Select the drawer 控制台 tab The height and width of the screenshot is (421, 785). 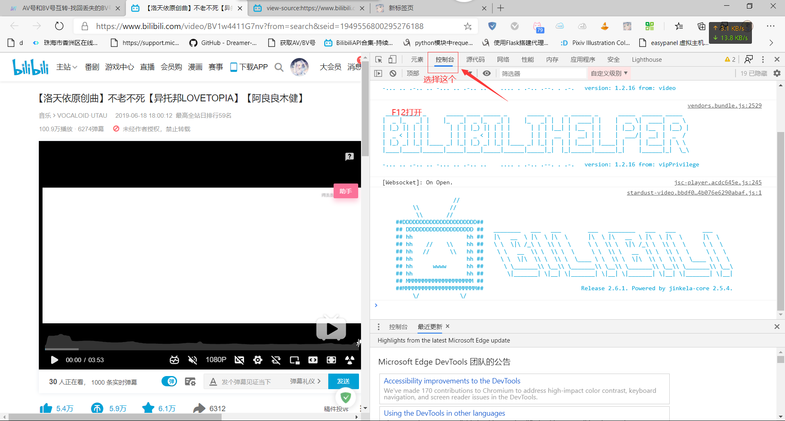[x=398, y=327]
